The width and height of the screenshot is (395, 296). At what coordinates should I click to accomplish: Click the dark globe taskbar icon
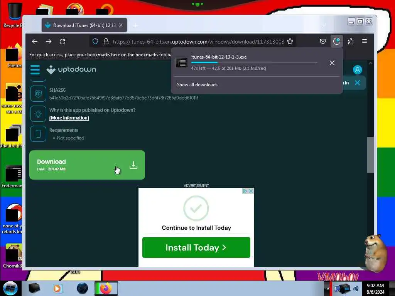click(82, 288)
